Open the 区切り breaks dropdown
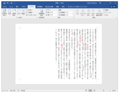 point(29,10)
